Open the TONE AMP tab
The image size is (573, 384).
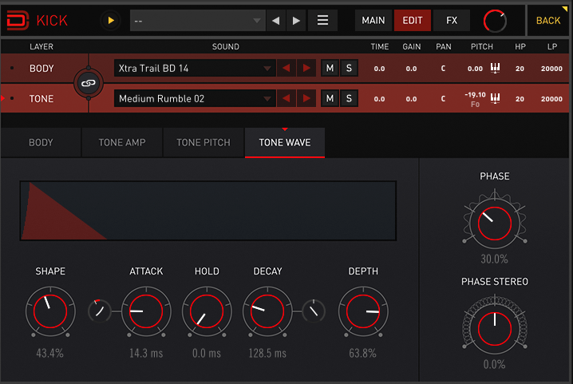122,143
